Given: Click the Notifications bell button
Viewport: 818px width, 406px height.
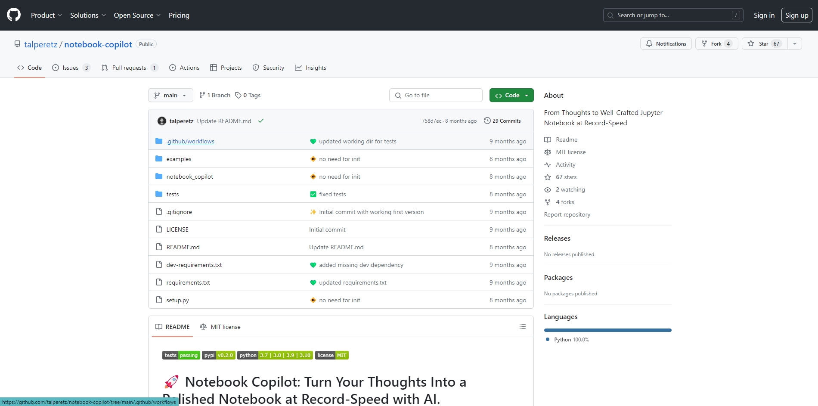Looking at the screenshot, I should 666,44.
